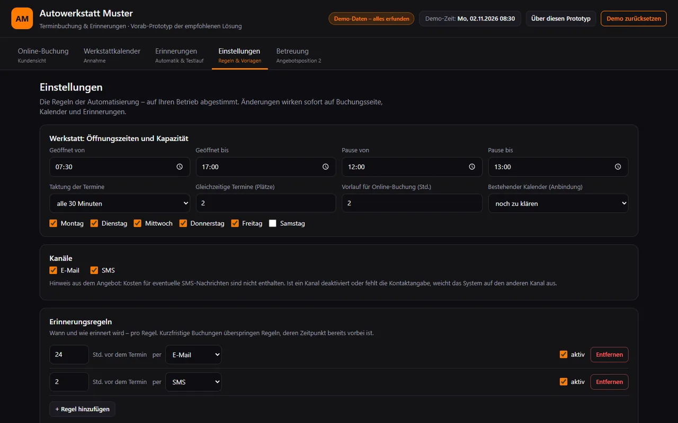Screen dimensions: 678x423
Task: Toggle the Montag checkbox
Action: coord(53,223)
